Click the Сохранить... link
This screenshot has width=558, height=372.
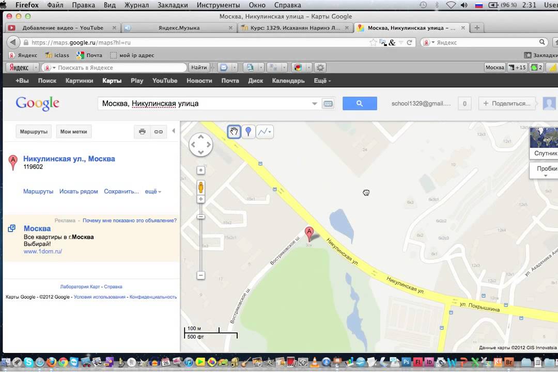click(x=121, y=192)
